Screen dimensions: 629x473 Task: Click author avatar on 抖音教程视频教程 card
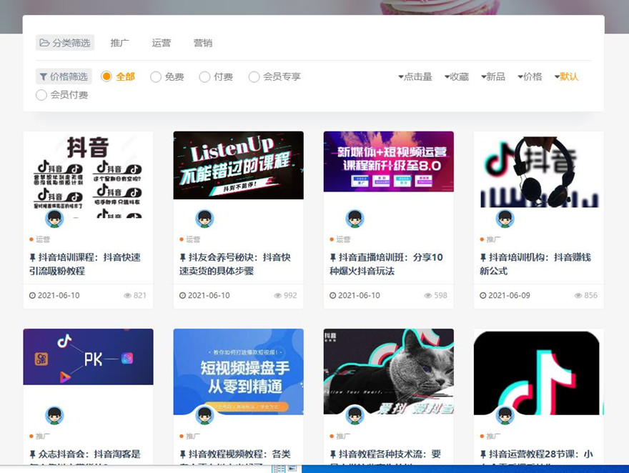[x=204, y=416]
